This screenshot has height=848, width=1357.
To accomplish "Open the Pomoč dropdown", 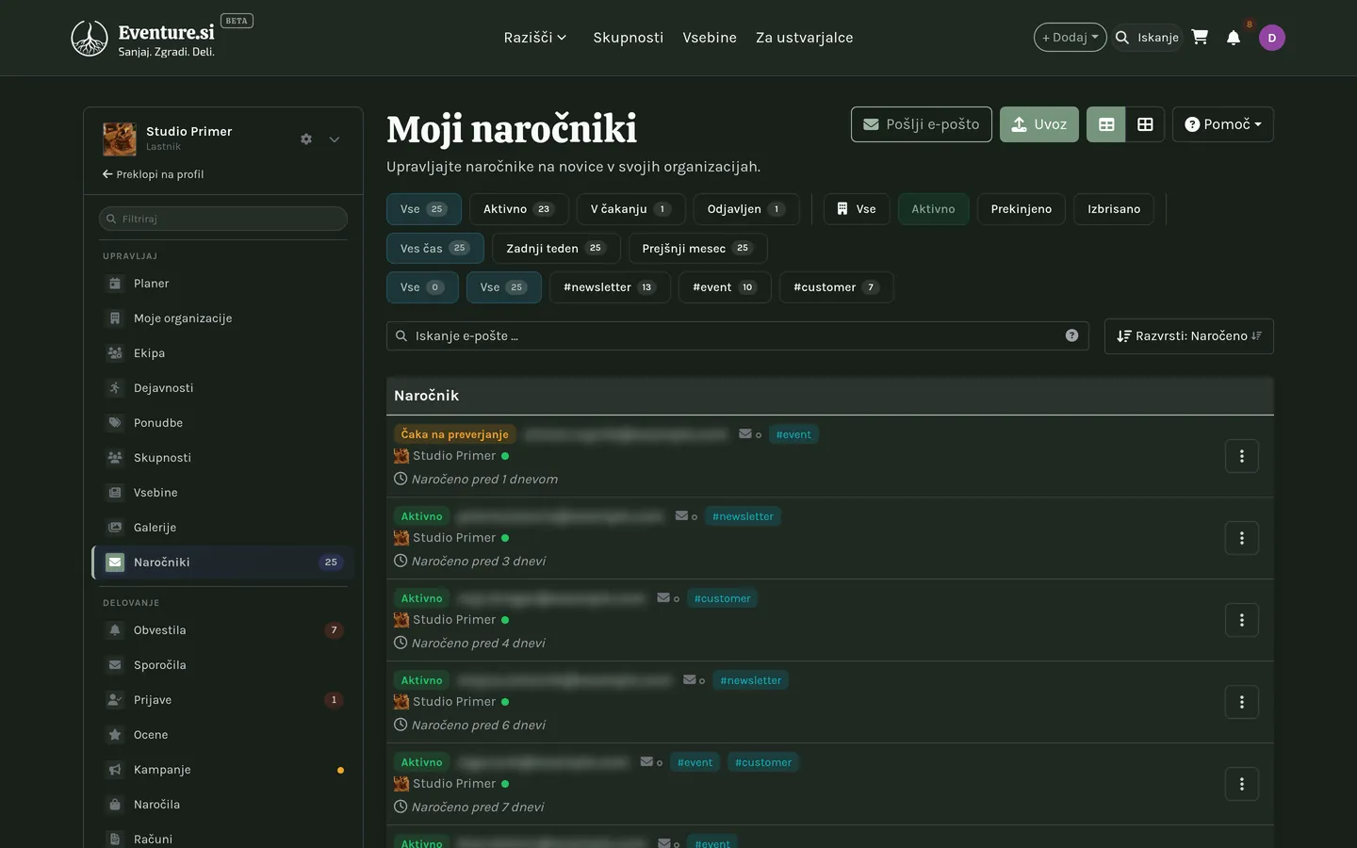I will point(1223,124).
